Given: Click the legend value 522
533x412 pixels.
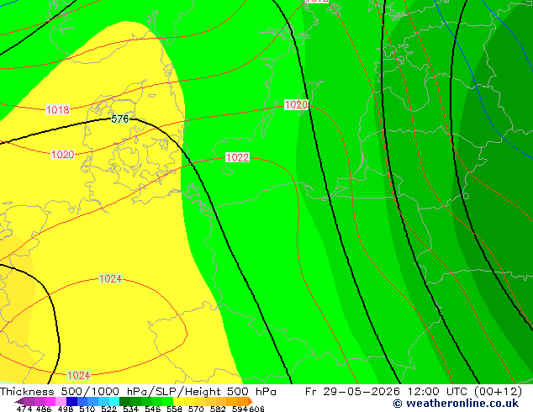Looking at the screenshot, I should tap(108, 409).
